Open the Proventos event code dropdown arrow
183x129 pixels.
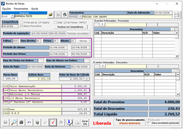[x=102, y=25]
